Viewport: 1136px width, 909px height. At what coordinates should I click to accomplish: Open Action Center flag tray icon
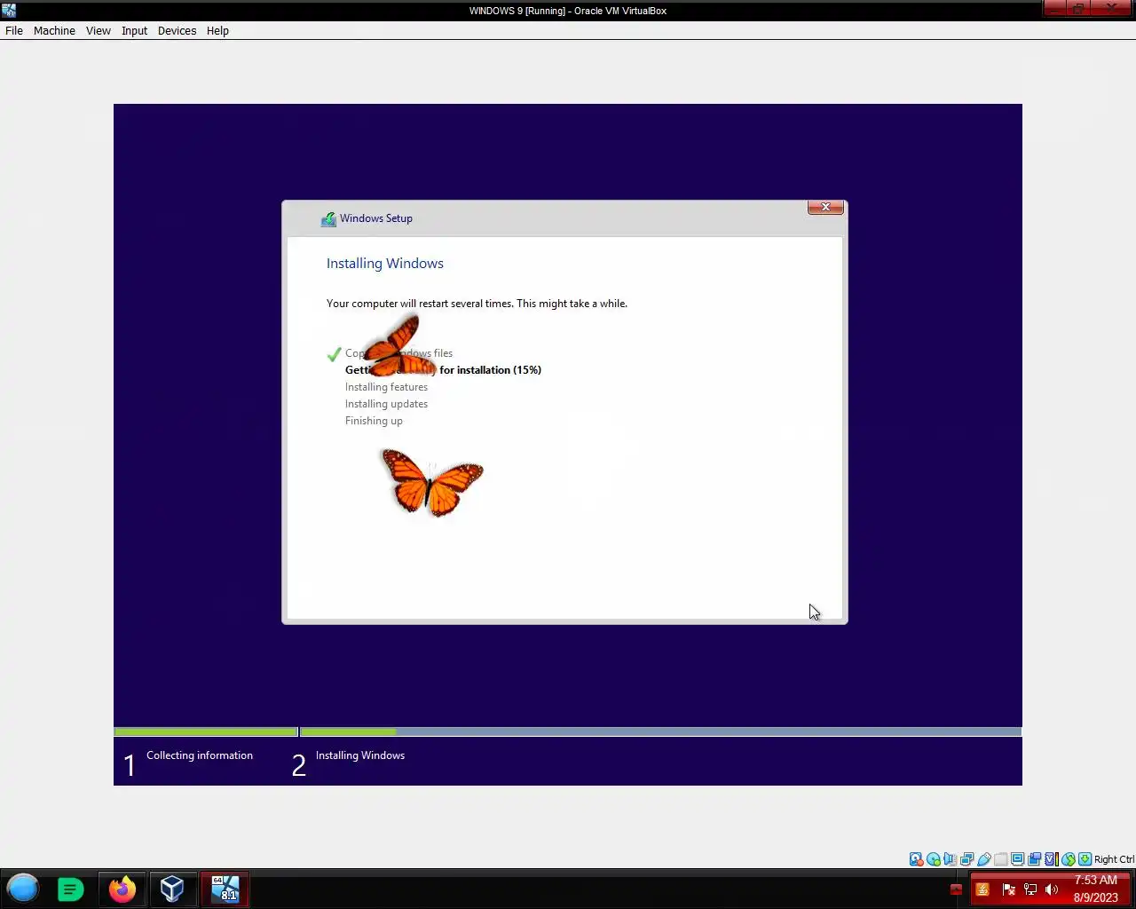(1008, 889)
